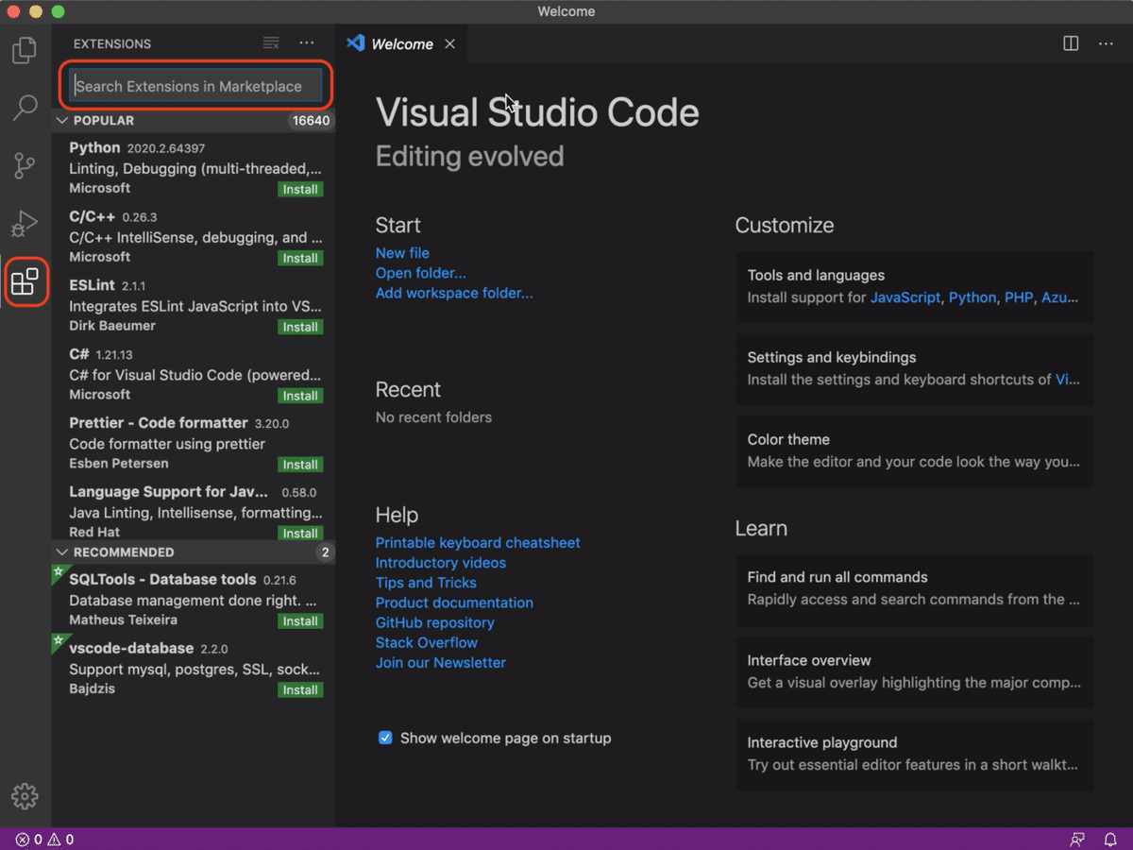Install the vscode-database extension
This screenshot has height=850, width=1133.
(300, 690)
